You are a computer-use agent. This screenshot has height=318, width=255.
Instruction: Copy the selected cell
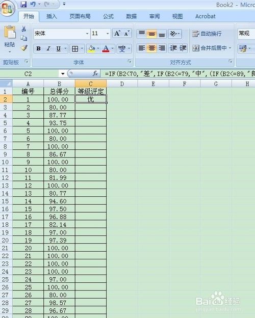(24, 38)
